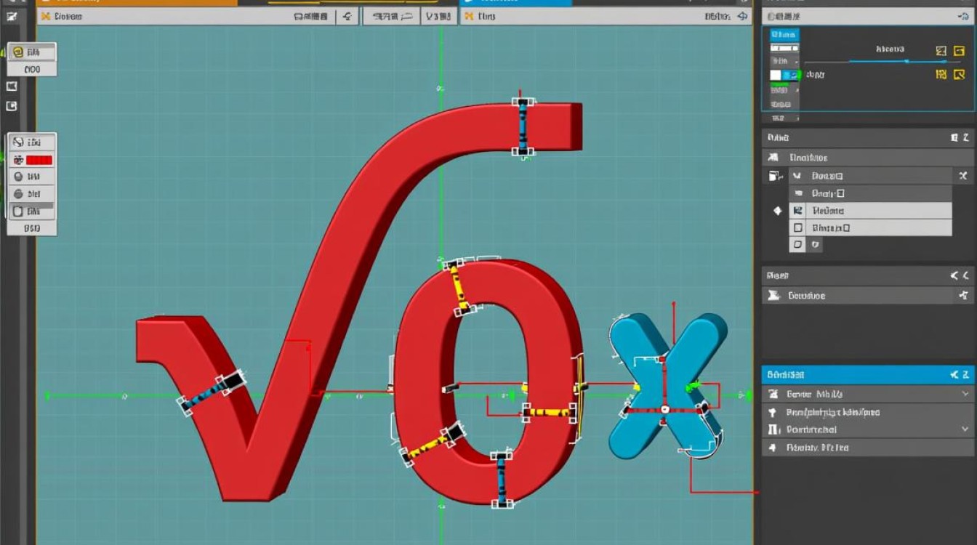This screenshot has height=545, width=977.
Task: Click the toolbar button with curved arrow icon
Action: click(347, 16)
